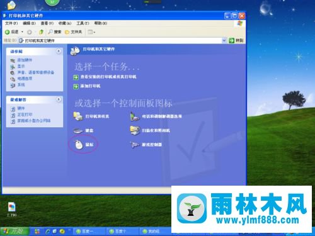
Task: Expand the address bar dropdown arrow
Action: (224, 40)
